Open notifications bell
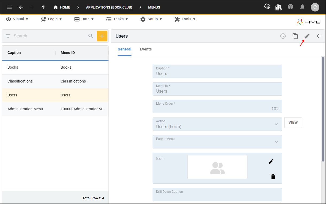This screenshot has height=204, width=326. (x=302, y=7)
